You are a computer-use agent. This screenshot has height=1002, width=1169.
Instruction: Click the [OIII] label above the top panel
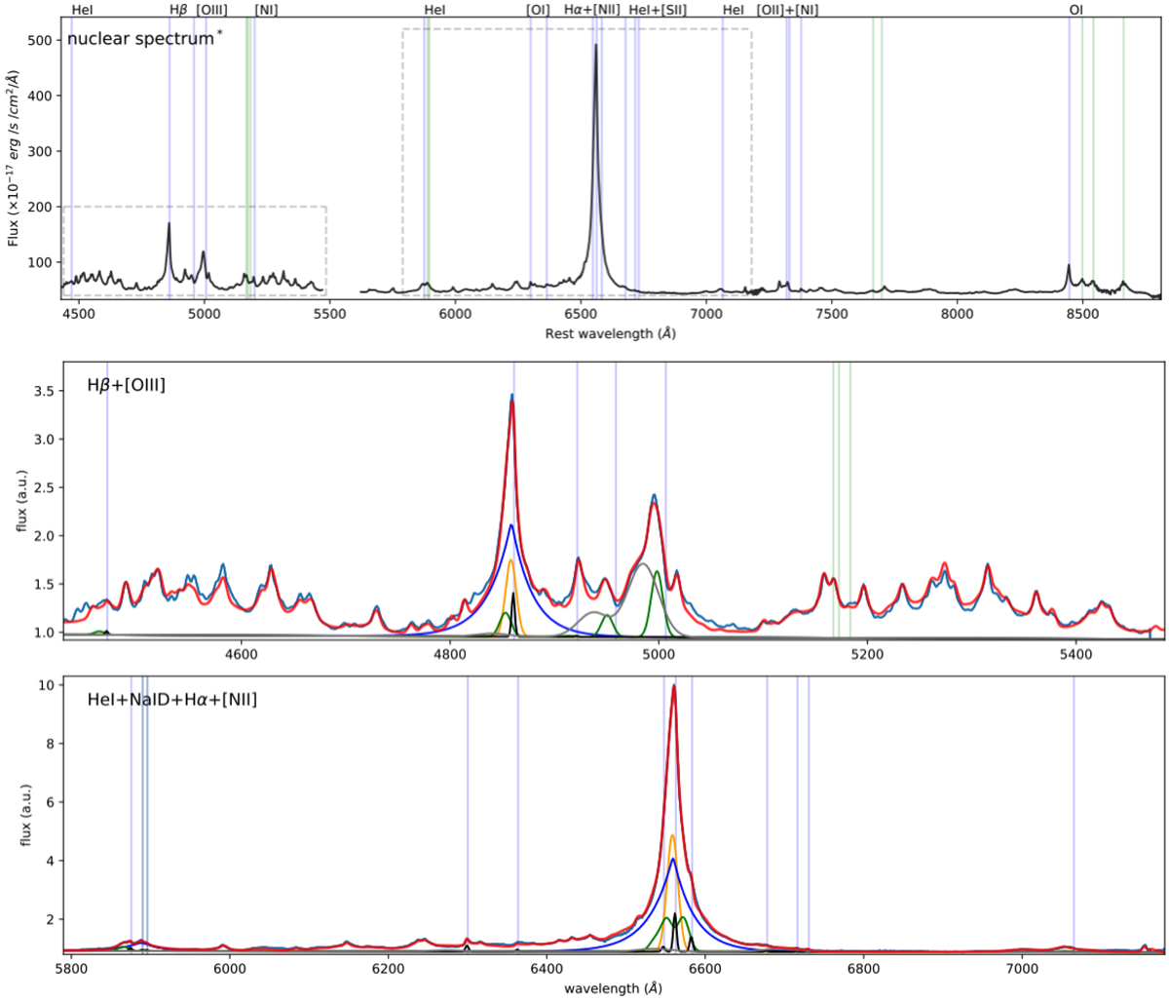[211, 10]
